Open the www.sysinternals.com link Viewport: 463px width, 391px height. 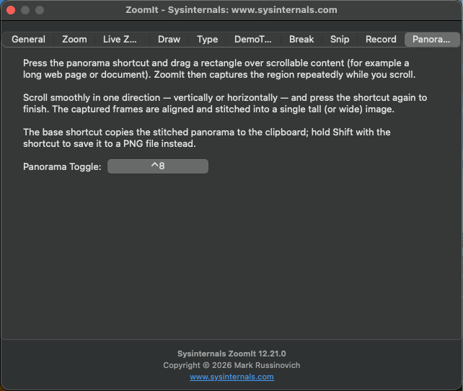pyautogui.click(x=231, y=377)
